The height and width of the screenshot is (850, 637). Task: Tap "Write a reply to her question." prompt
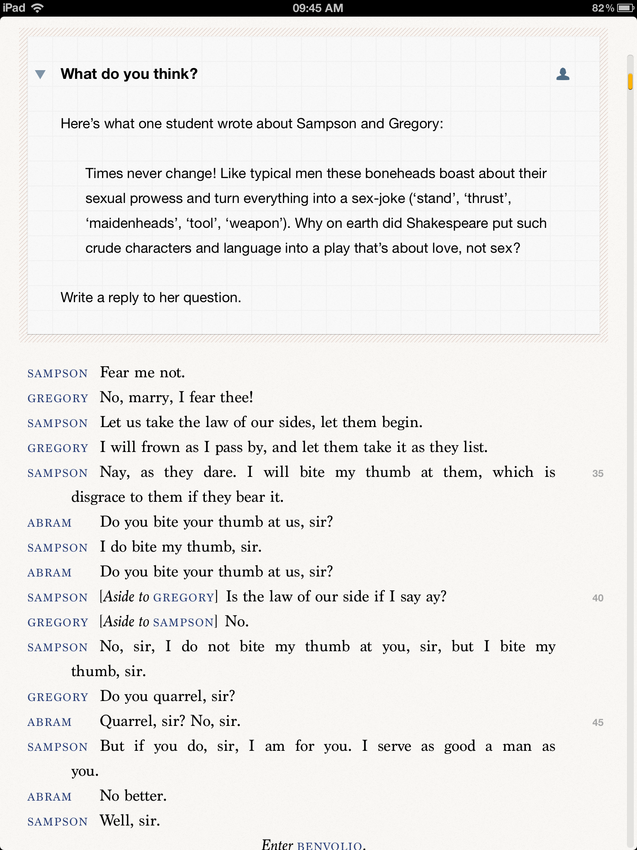(151, 298)
